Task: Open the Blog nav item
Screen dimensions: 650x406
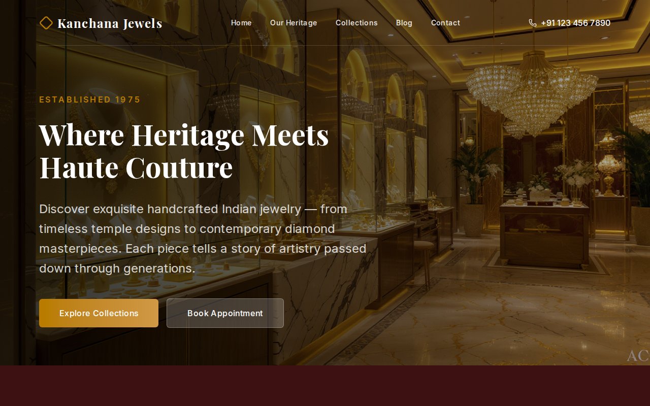Action: [404, 23]
